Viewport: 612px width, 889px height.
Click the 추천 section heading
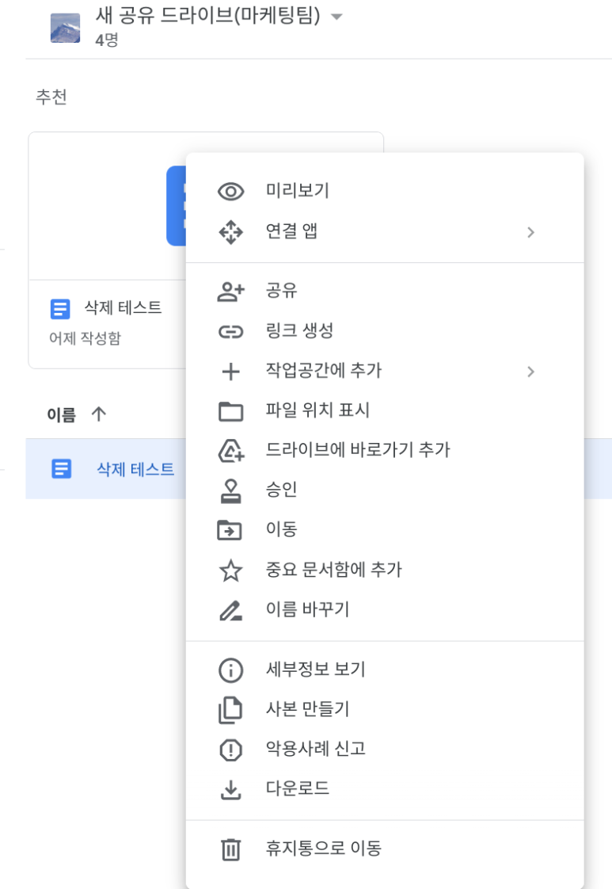[x=51, y=97]
